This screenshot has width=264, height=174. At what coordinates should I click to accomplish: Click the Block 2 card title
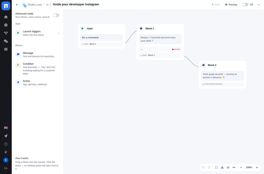click(x=212, y=65)
